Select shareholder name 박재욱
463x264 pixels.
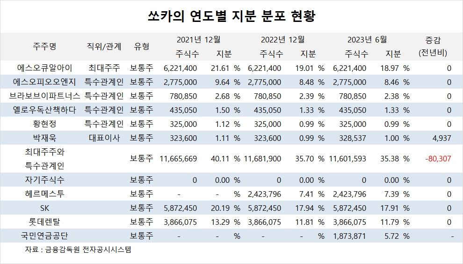pos(44,138)
